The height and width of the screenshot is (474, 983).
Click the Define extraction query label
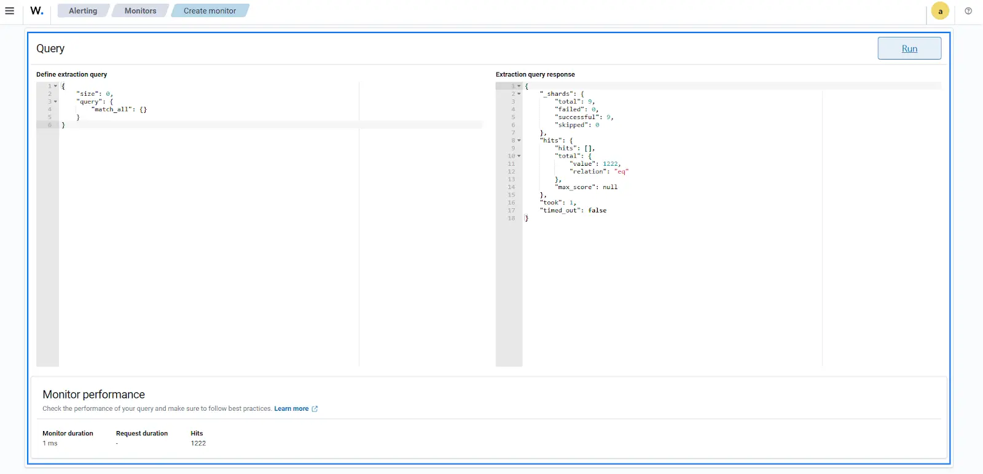[x=71, y=74]
